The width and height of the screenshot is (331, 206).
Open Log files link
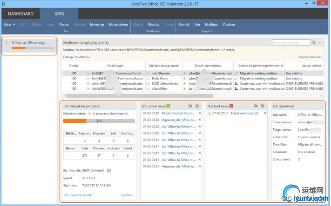pyautogui.click(x=127, y=195)
